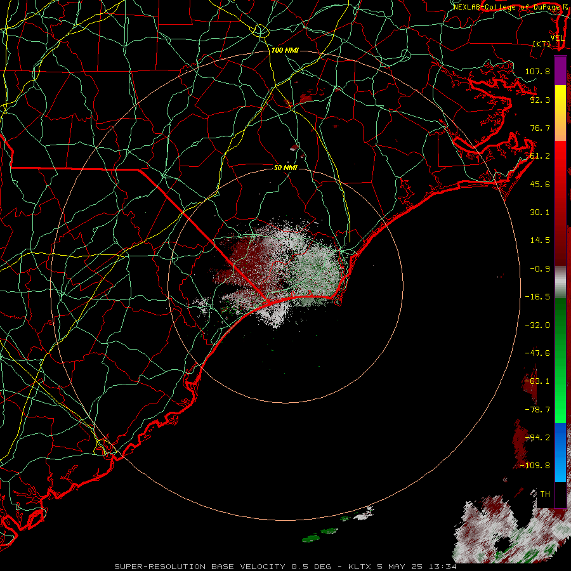Click the -63.1 velocity scale value
Screen dimensions: 571x571
[x=537, y=381]
